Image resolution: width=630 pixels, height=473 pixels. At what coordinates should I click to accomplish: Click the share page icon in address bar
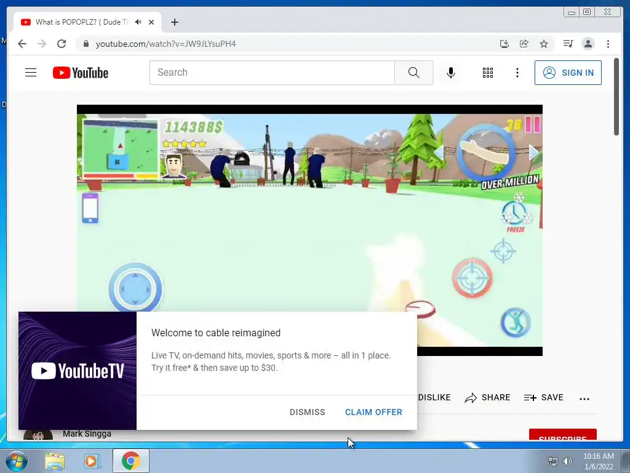coord(524,44)
